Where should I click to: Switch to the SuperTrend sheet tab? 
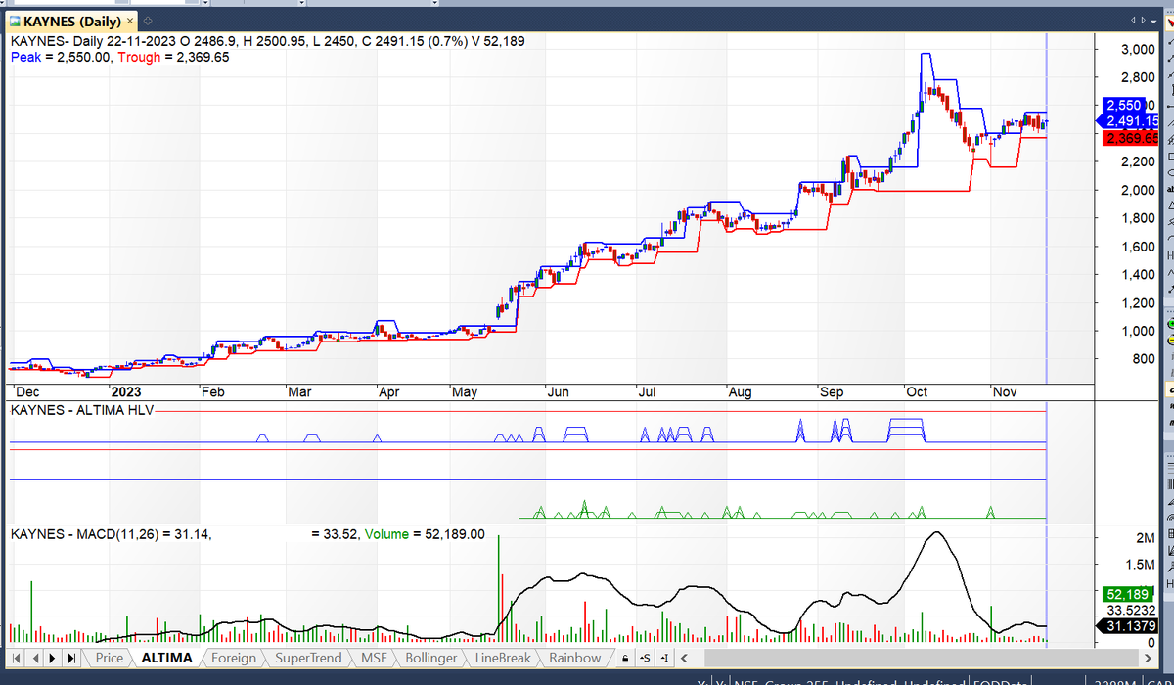pyautogui.click(x=308, y=658)
